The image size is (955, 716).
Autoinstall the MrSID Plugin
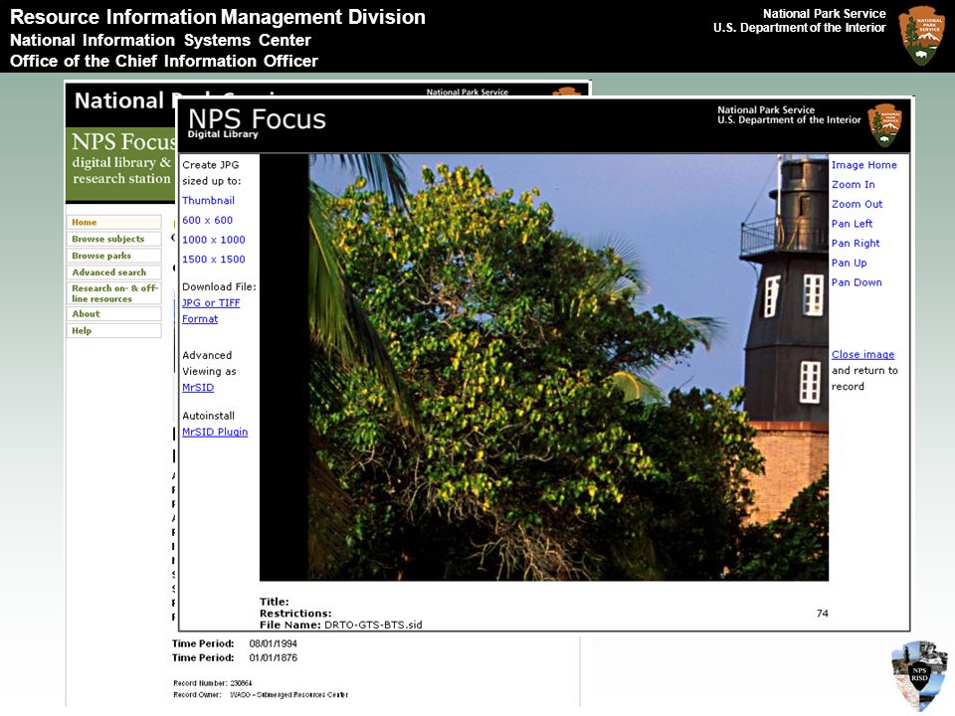(x=215, y=432)
